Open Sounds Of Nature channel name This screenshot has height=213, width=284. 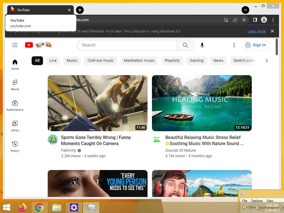coord(180,150)
